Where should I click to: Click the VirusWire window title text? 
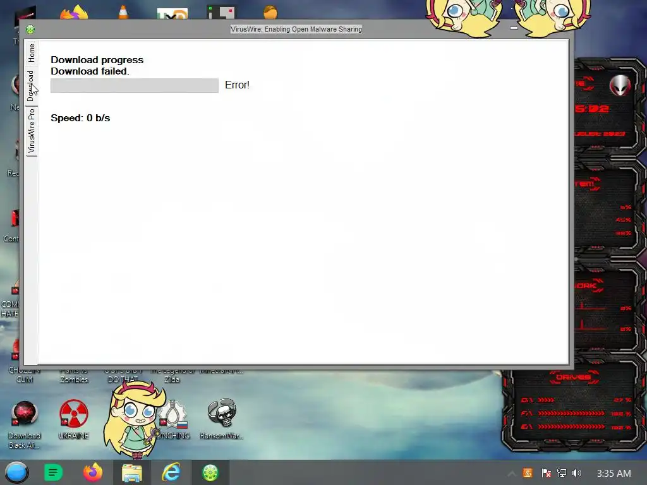296,29
